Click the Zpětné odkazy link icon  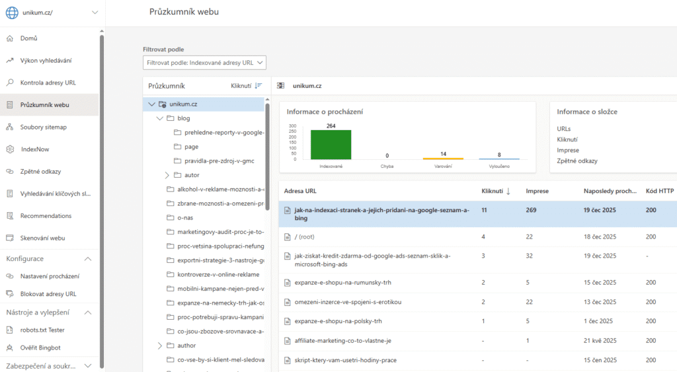10,171
